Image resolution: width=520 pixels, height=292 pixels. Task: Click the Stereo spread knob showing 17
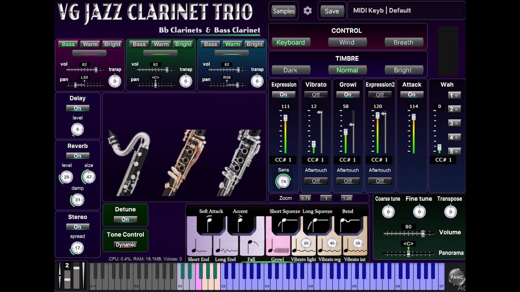77,248
